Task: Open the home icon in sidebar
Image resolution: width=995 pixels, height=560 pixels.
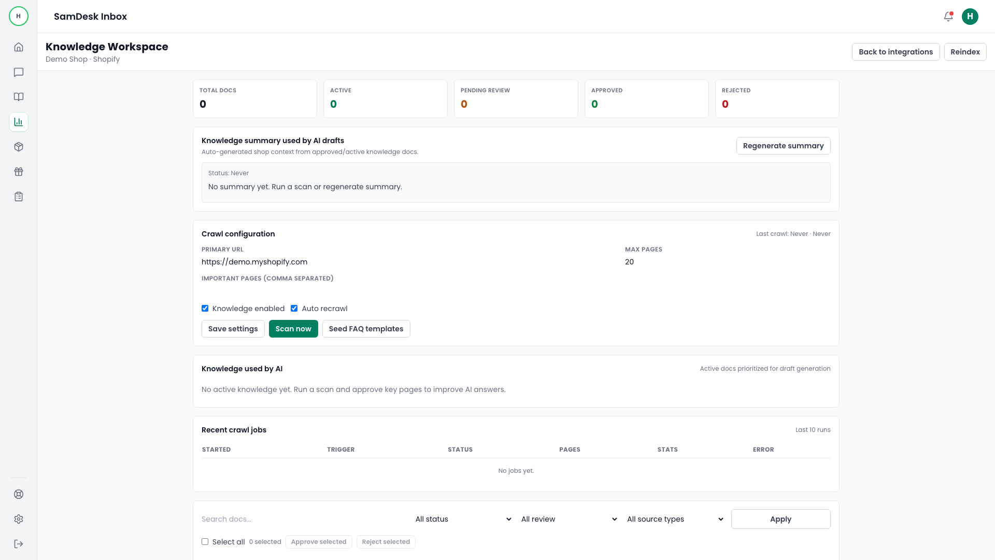Action: (19, 47)
